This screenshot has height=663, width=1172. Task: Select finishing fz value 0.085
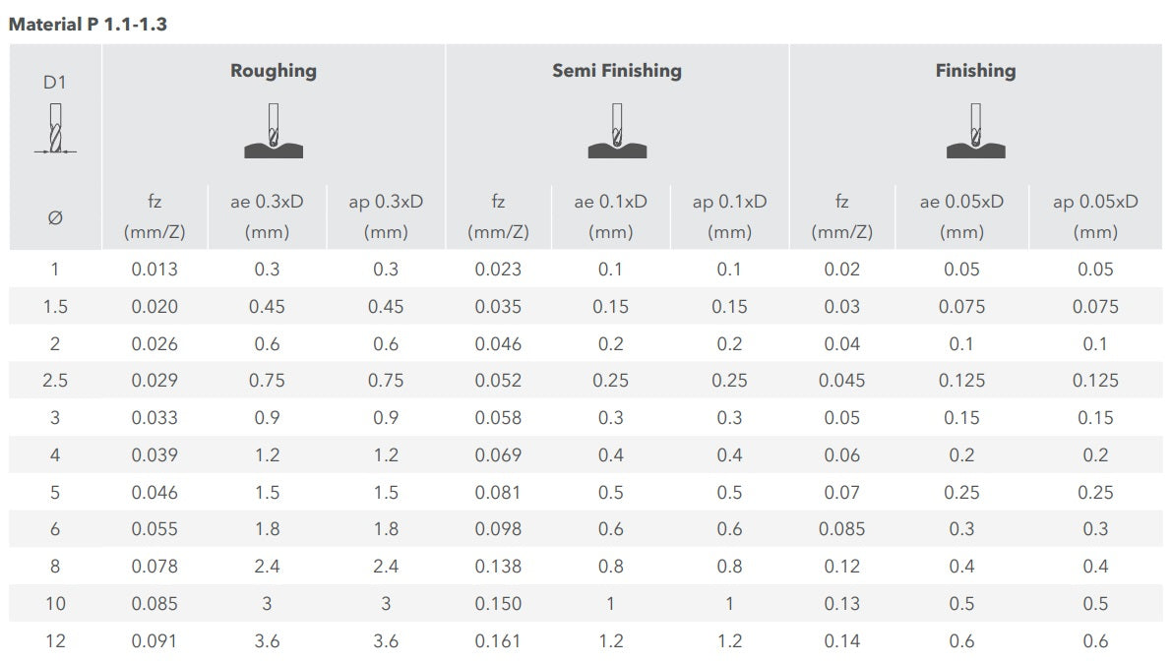pos(841,528)
